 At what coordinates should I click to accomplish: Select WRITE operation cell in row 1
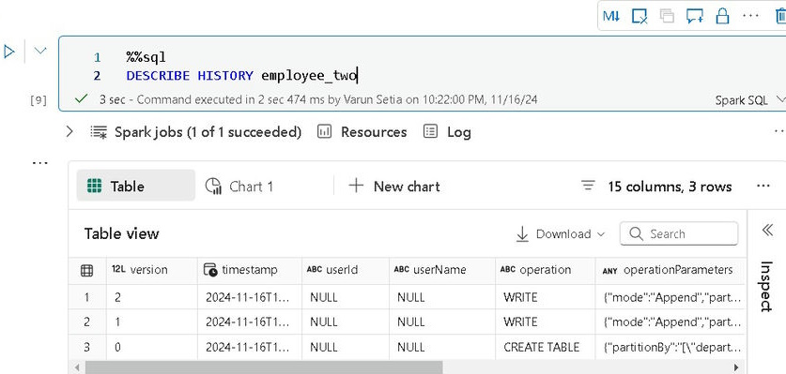546,297
